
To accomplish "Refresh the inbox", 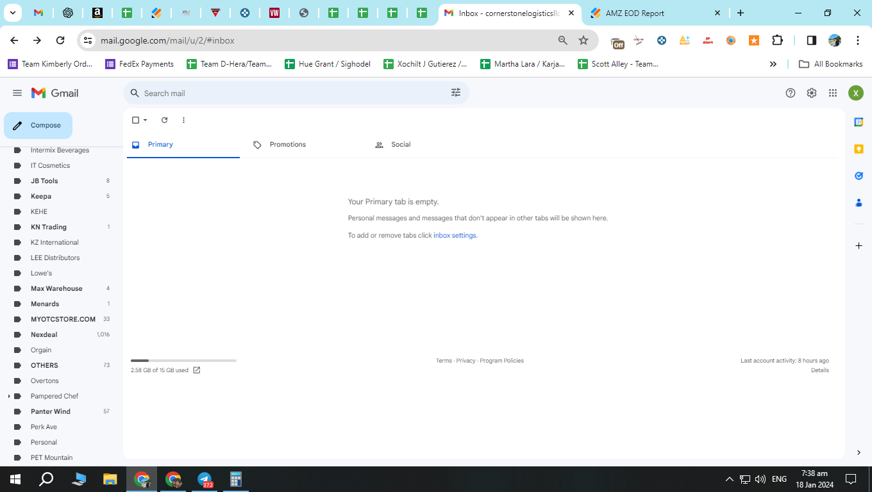I will click(164, 120).
